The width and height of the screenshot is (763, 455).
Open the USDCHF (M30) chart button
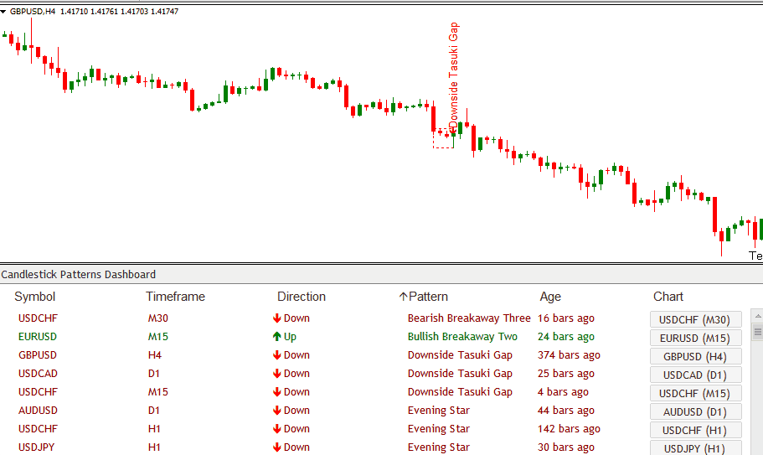(695, 319)
